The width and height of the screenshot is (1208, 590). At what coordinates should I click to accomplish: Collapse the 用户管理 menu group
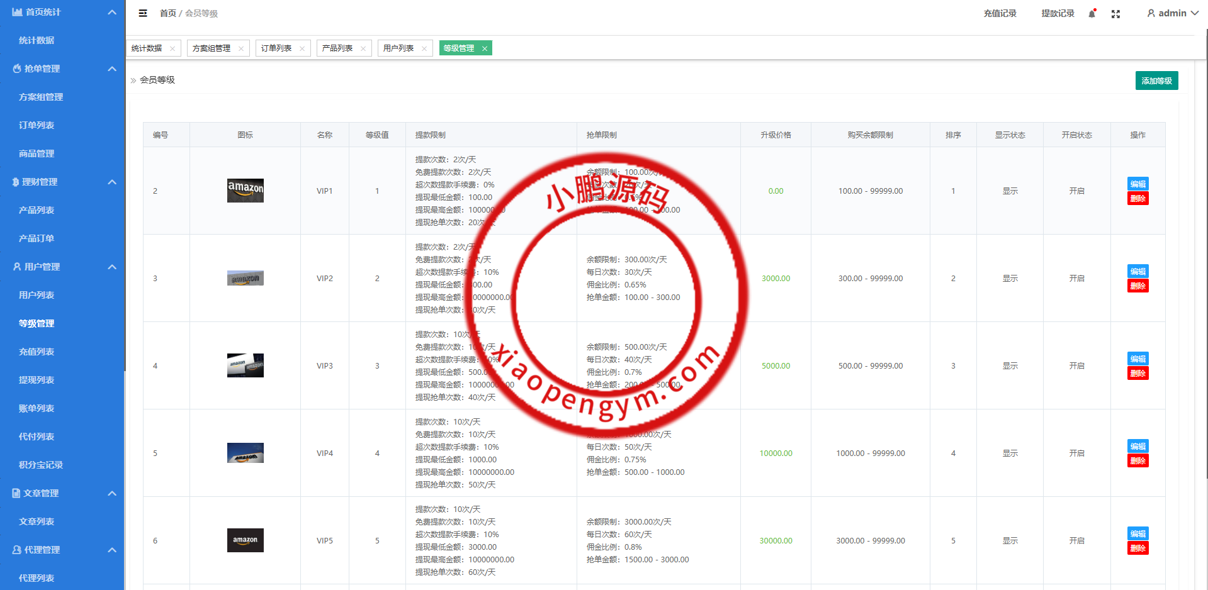pyautogui.click(x=112, y=267)
